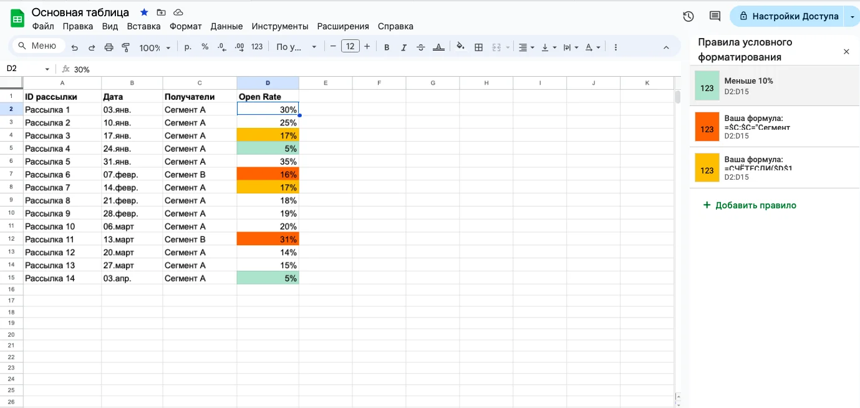Click the Меню search box

coord(37,46)
